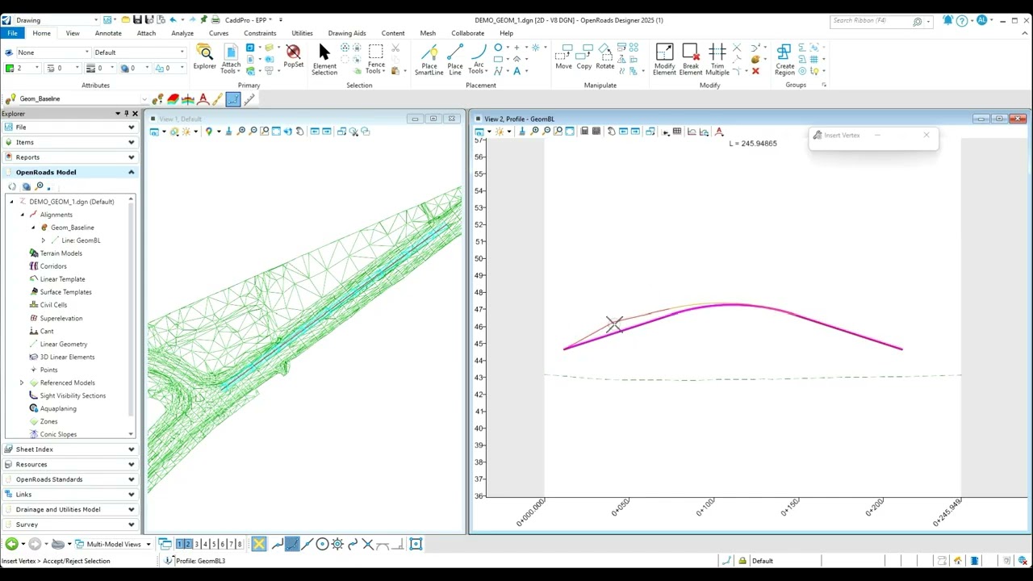Select Sight Visibility Sections in the tree
This screenshot has width=1033, height=581.
(x=73, y=395)
